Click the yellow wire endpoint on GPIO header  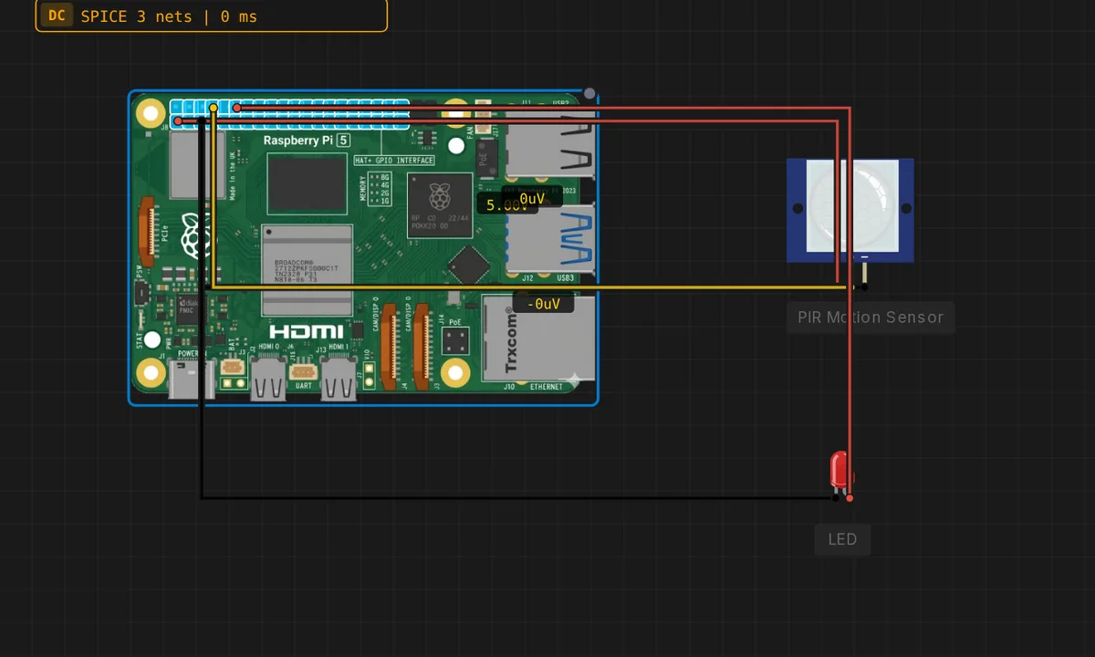[214, 109]
